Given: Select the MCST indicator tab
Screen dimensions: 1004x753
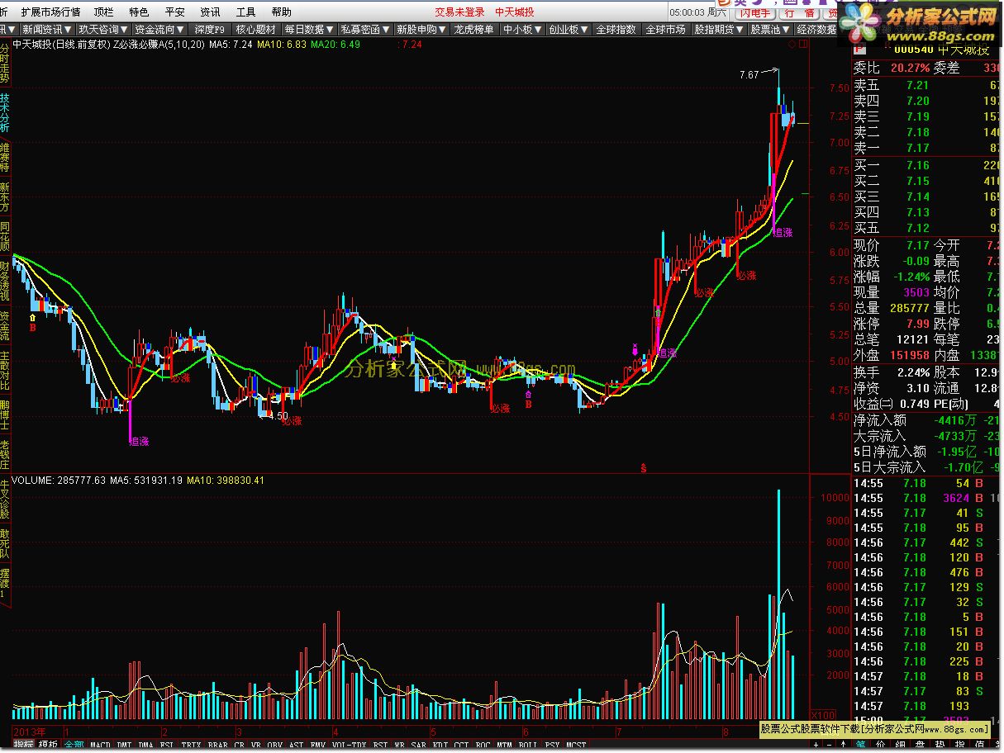Looking at the screenshot, I should click(576, 746).
